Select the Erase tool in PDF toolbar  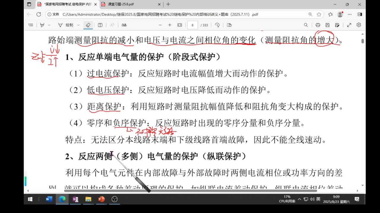point(88,25)
